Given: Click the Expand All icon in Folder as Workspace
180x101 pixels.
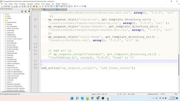Looking at the screenshot, I should pyautogui.click(x=22, y=11).
